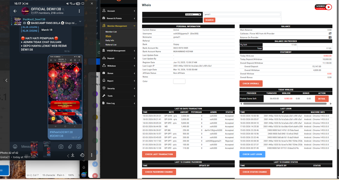
Task: Open the View Log menu label
Action: [x=111, y=103]
